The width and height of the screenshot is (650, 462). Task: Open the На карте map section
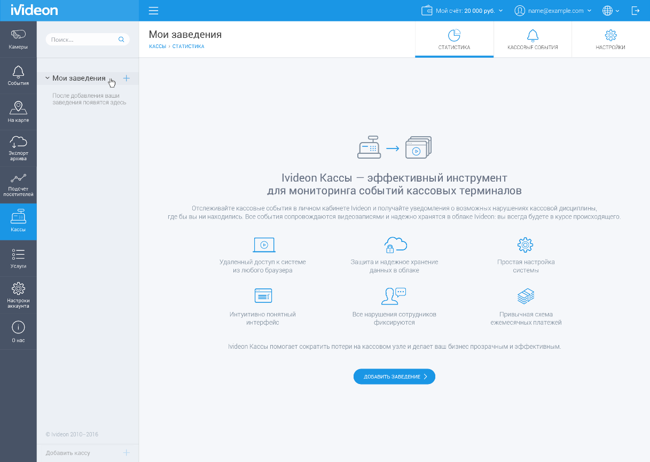tap(18, 112)
